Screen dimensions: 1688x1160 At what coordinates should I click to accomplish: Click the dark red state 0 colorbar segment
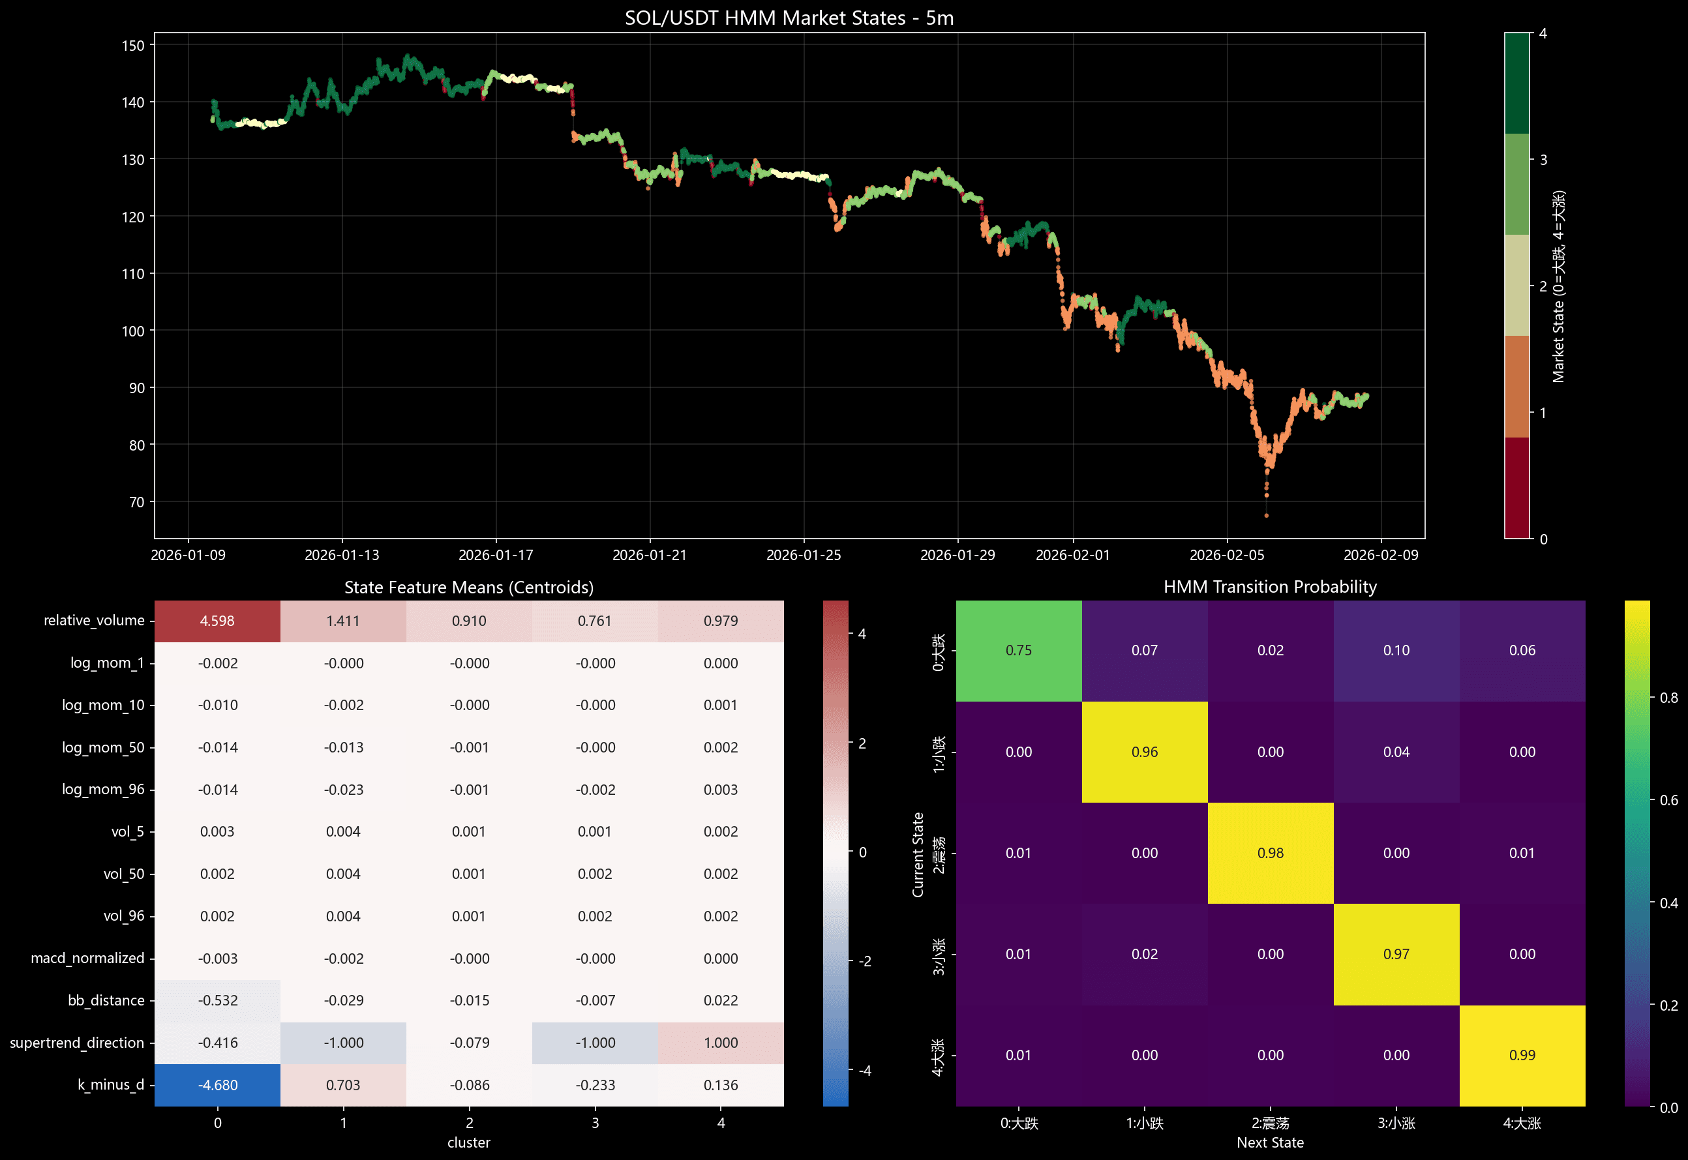[1516, 488]
